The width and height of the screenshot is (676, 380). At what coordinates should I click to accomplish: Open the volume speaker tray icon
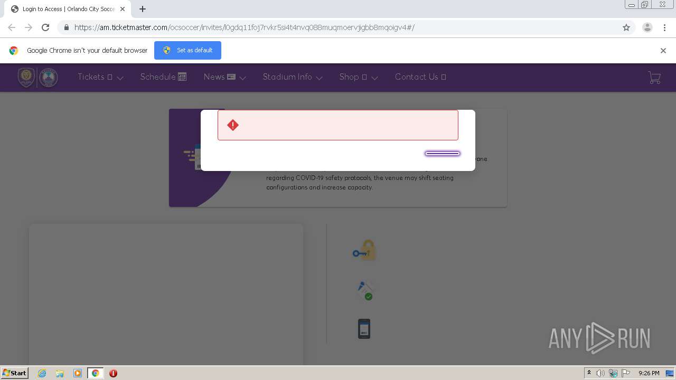tap(600, 373)
